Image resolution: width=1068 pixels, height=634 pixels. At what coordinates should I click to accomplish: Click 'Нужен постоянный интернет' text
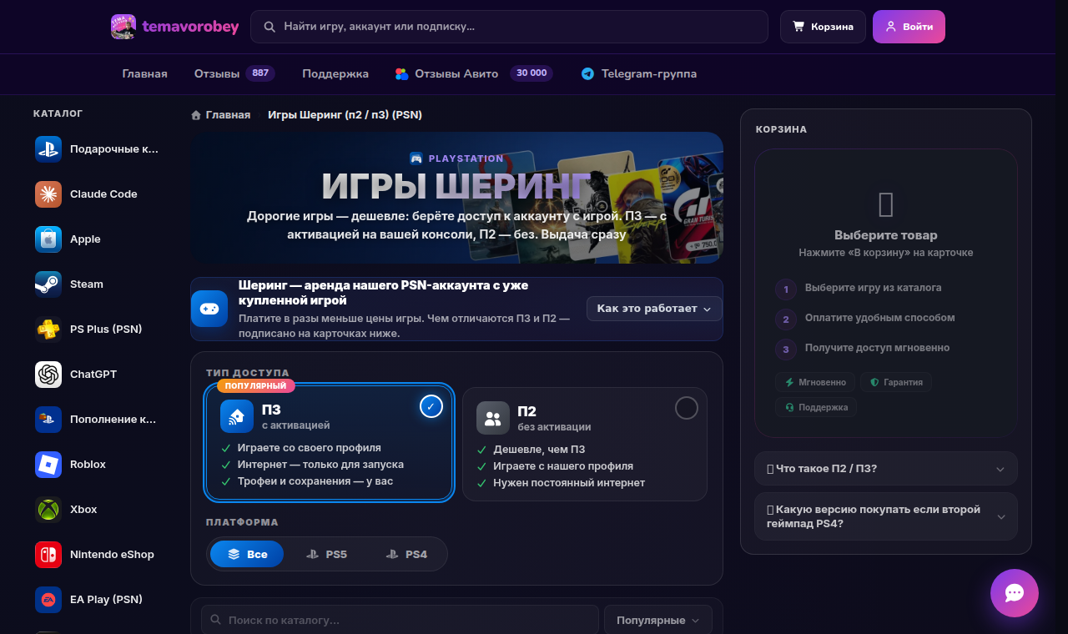coord(569,483)
